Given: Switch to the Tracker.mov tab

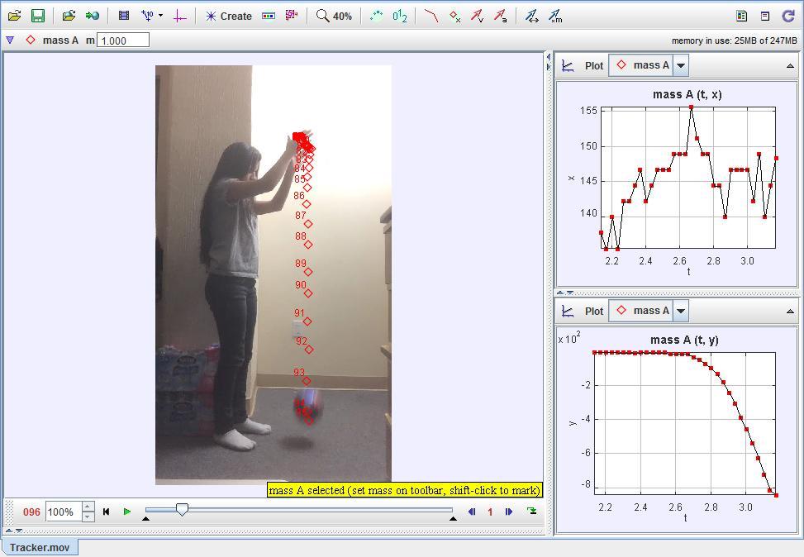Looking at the screenshot, I should pos(40,547).
